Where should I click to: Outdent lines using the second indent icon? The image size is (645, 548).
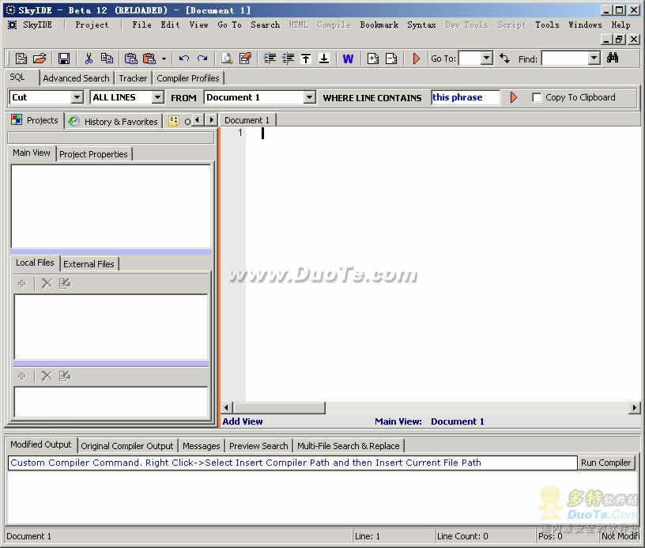coord(288,59)
